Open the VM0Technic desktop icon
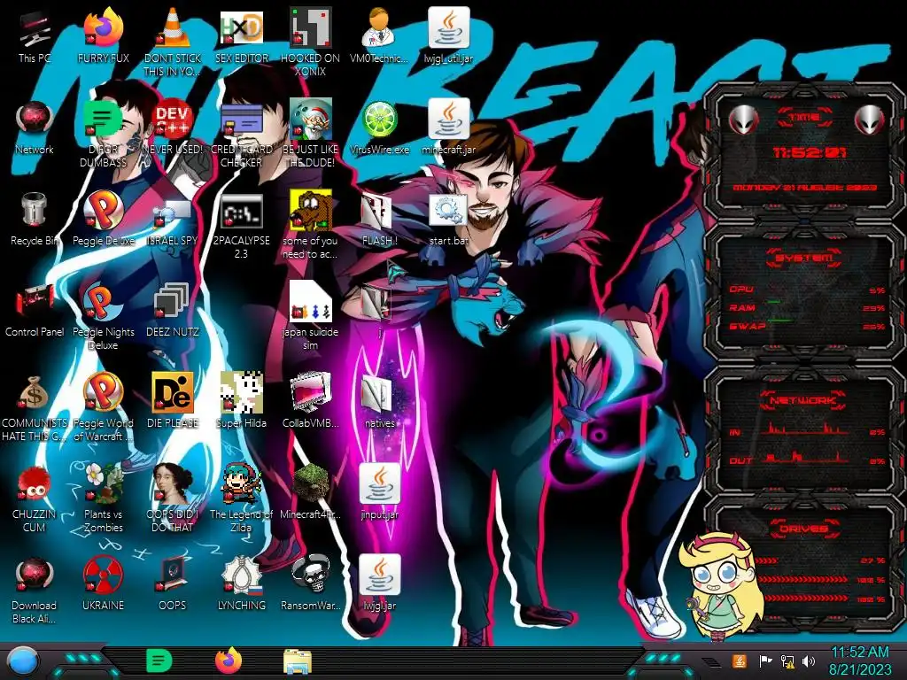Viewport: 907px width, 680px height. (379, 27)
